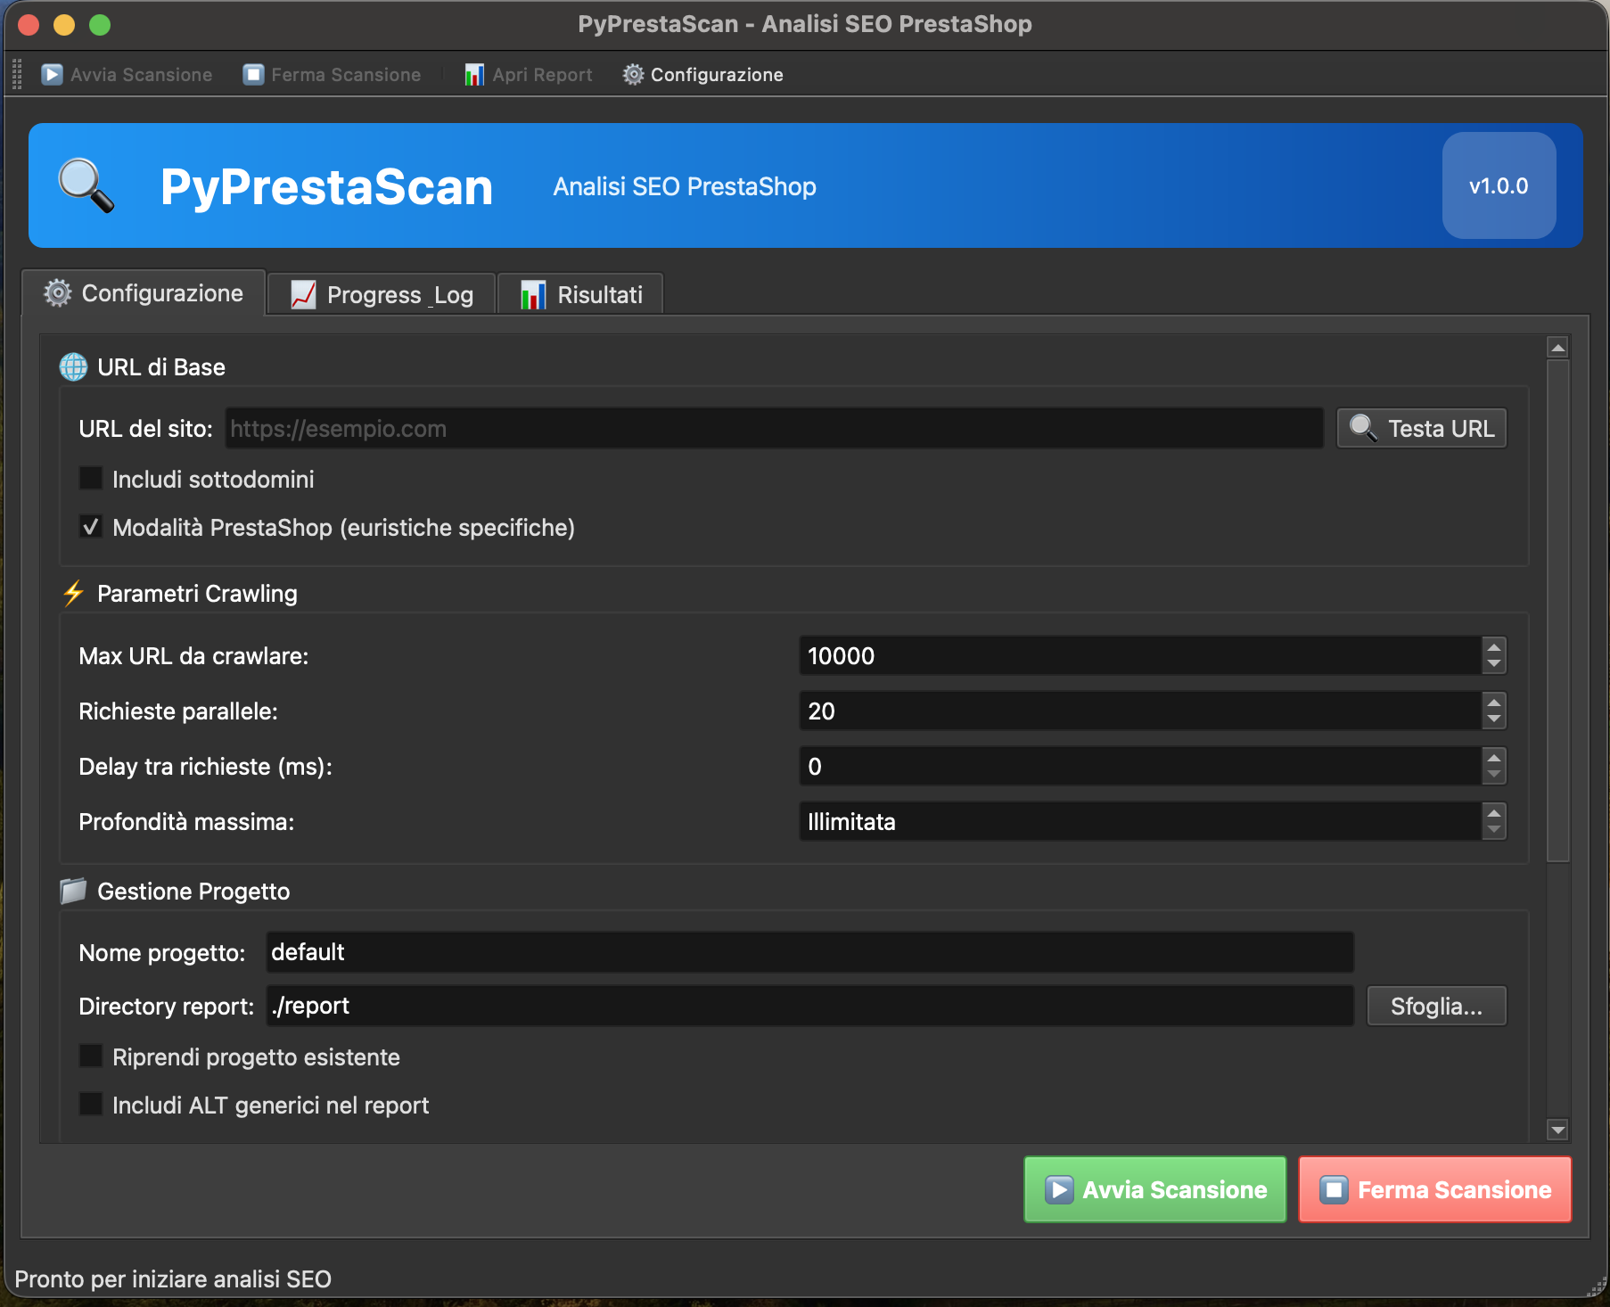Image resolution: width=1610 pixels, height=1307 pixels.
Task: Click the lightning icon beside Parametri Crawling
Action: coord(73,593)
